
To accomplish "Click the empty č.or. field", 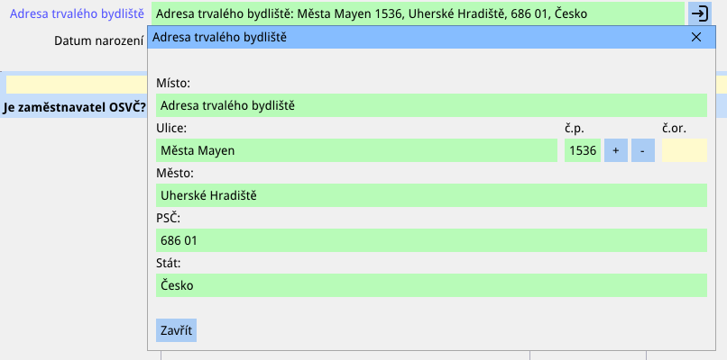I will 684,150.
